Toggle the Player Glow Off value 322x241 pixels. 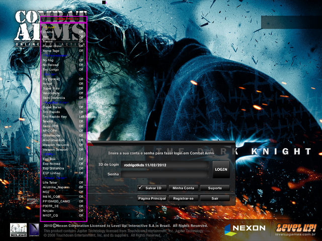[81, 46]
